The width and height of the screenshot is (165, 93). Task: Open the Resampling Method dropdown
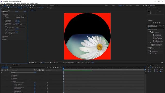pyautogui.click(x=21, y=25)
